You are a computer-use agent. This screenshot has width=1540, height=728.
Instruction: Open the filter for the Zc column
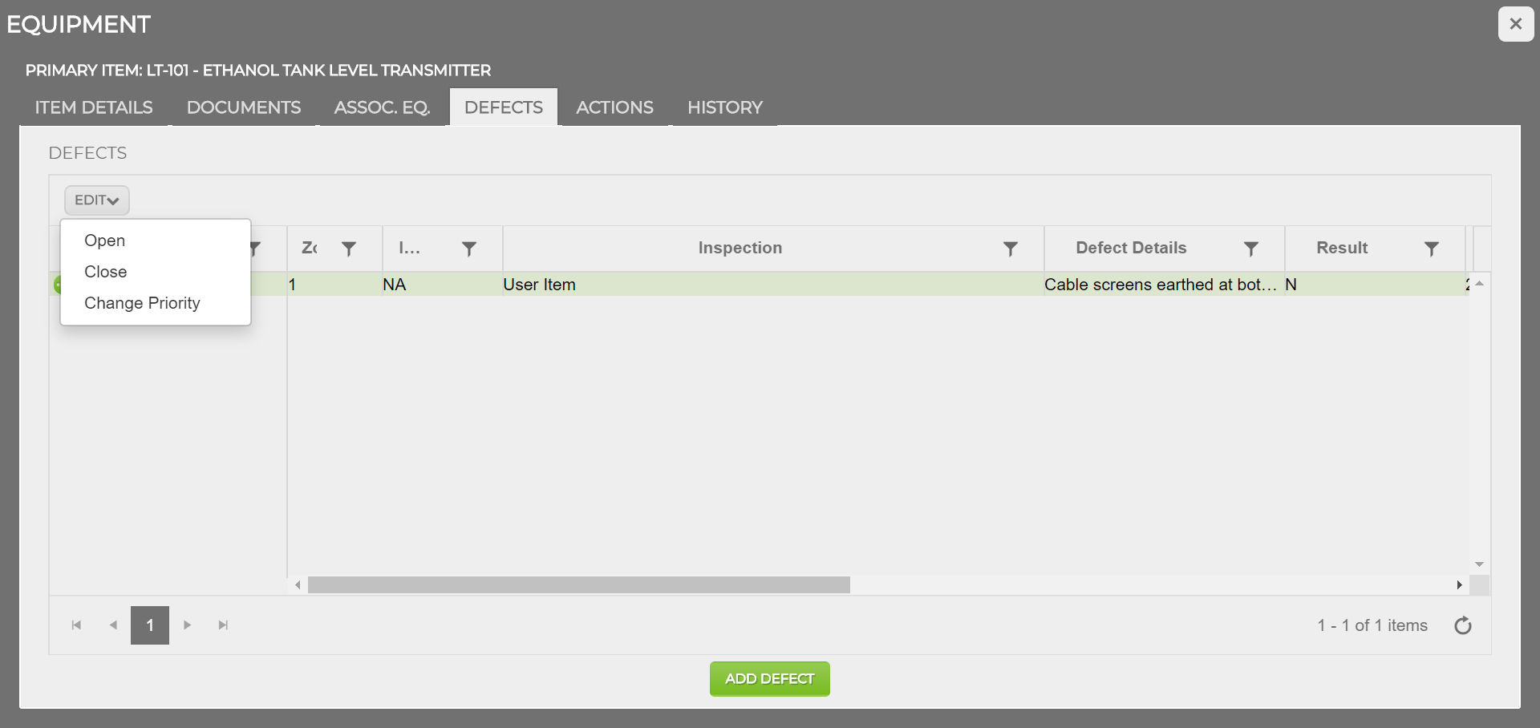[x=349, y=249]
